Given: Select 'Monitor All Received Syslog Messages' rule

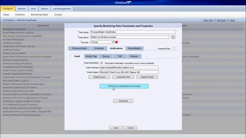Looking at the screenshot, I should pos(22,115).
